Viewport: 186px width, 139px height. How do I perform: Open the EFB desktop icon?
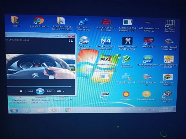(x=105, y=95)
